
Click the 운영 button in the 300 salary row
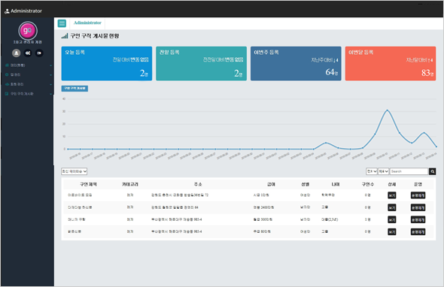pos(418,219)
